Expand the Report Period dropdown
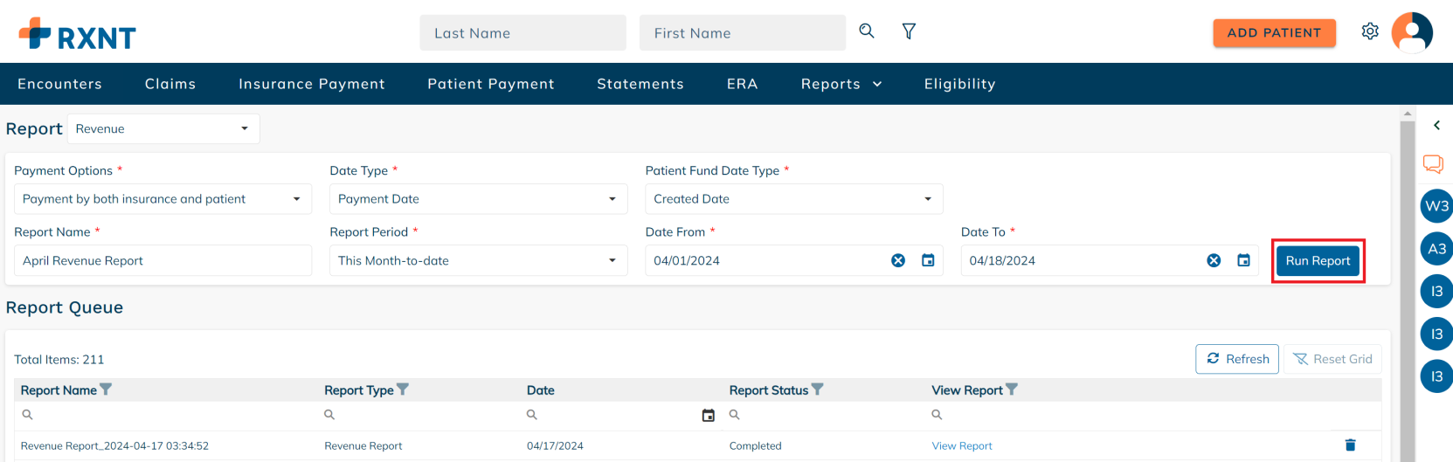The height and width of the screenshot is (462, 1453). [478, 260]
